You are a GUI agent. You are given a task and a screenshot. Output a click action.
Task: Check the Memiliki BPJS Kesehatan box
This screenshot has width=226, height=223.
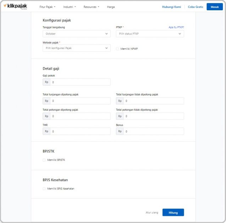click(x=44, y=189)
